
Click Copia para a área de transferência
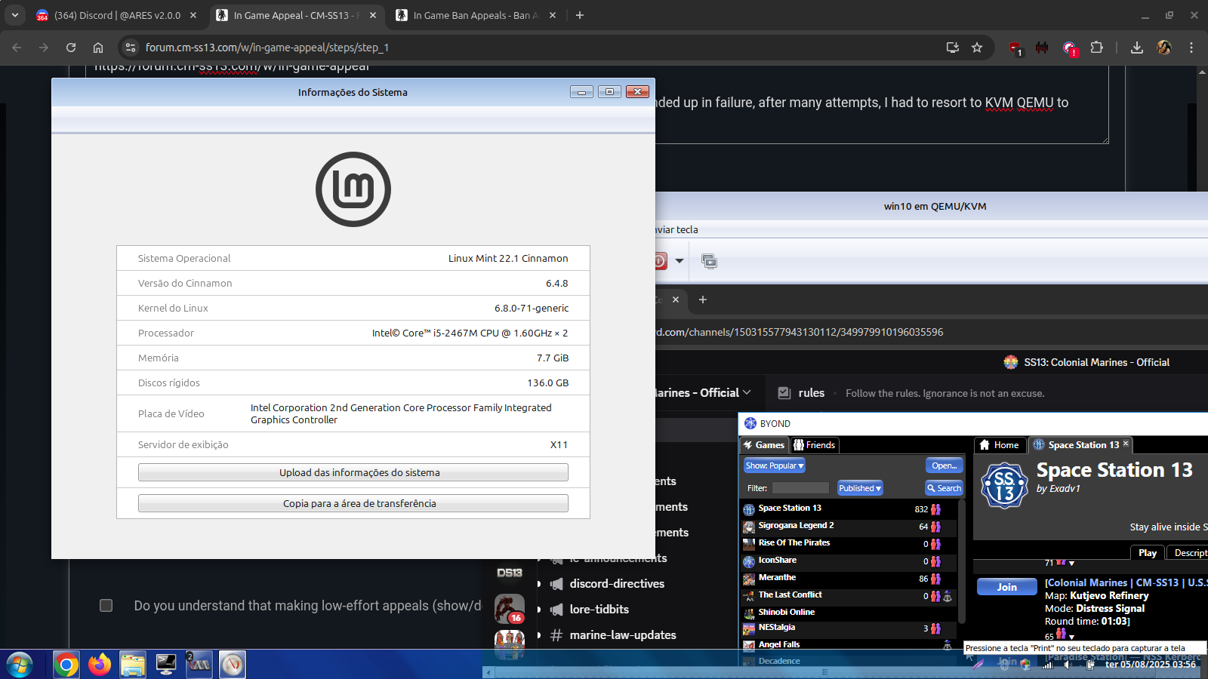(x=353, y=503)
